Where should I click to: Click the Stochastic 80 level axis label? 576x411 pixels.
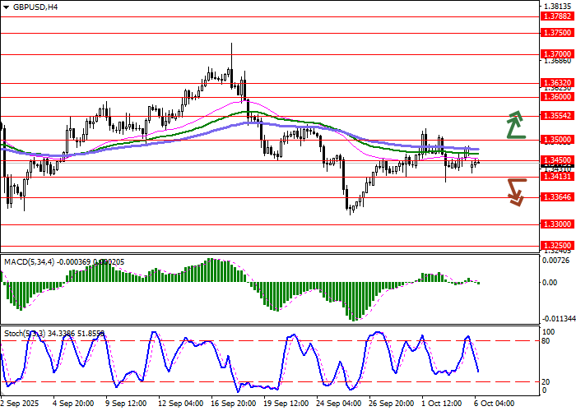(546, 340)
